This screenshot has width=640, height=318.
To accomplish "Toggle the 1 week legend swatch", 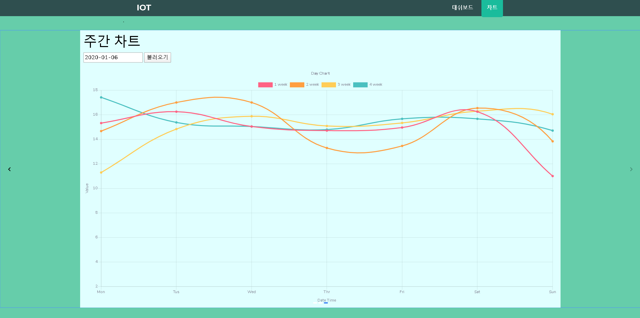I will coord(265,85).
